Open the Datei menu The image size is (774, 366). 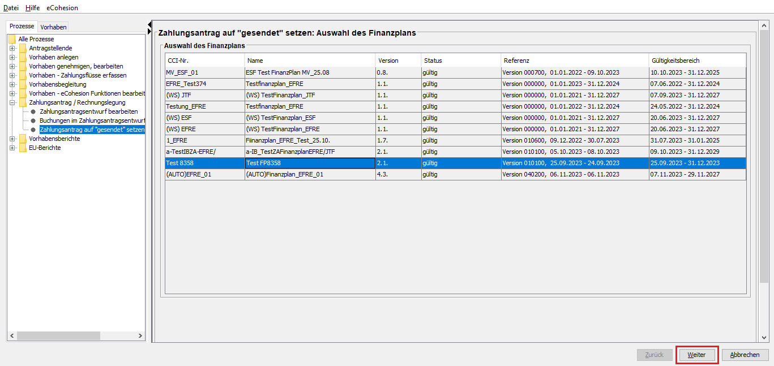pos(11,8)
